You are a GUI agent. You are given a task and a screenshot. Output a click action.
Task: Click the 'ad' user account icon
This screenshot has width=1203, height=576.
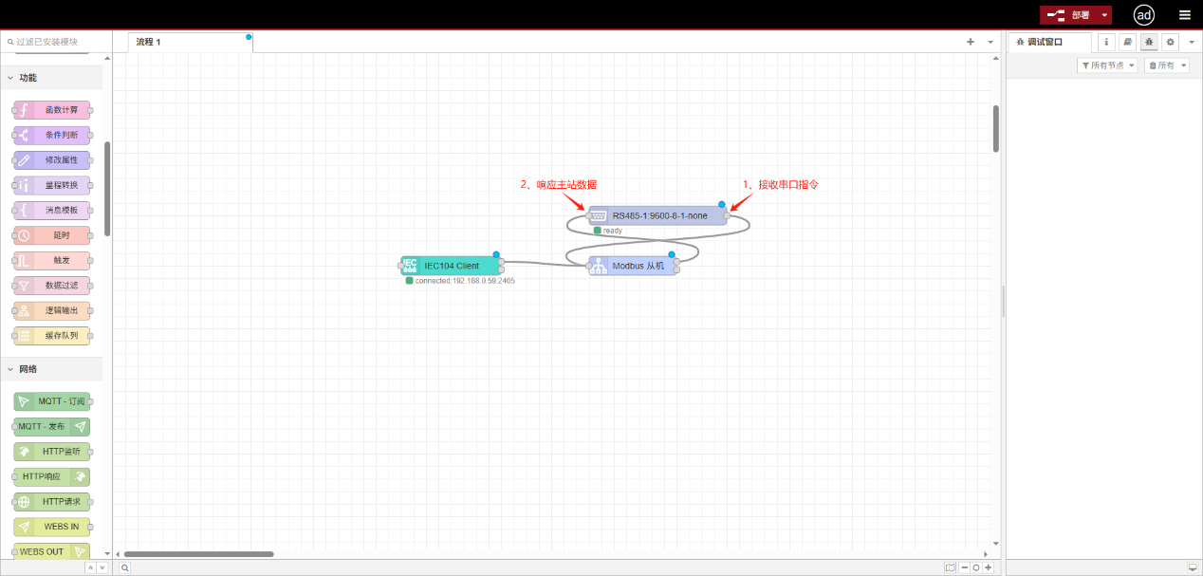pos(1144,15)
